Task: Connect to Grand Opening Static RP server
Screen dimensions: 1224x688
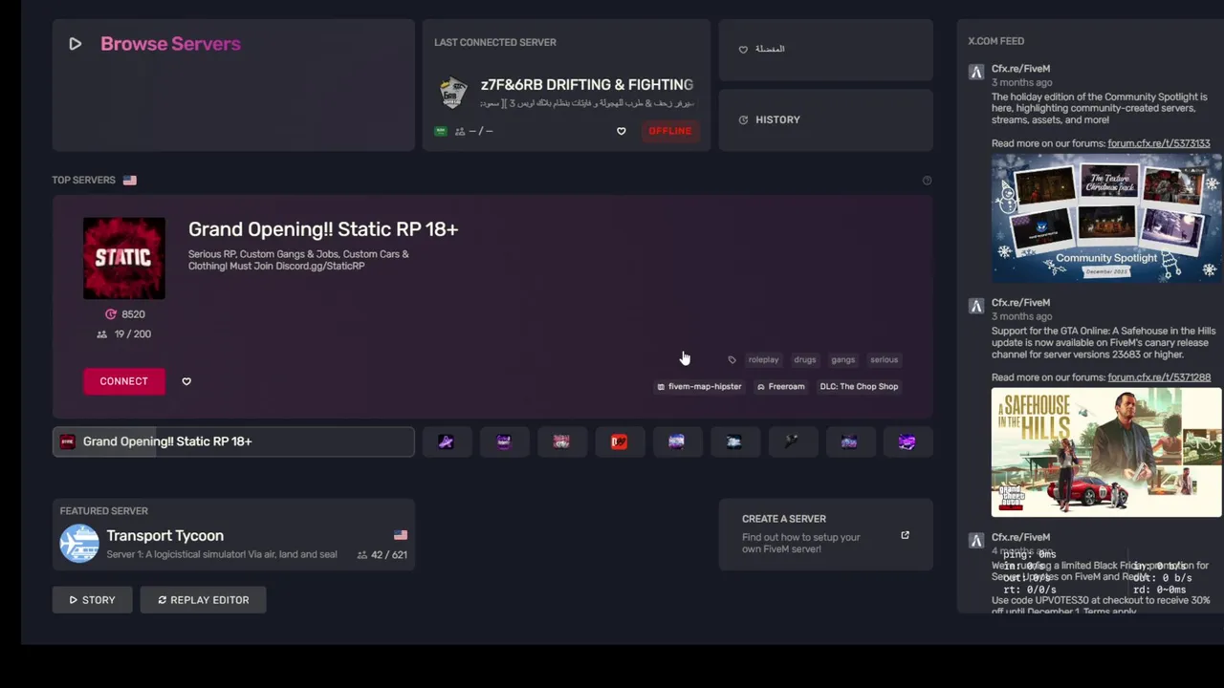Action: (x=124, y=381)
